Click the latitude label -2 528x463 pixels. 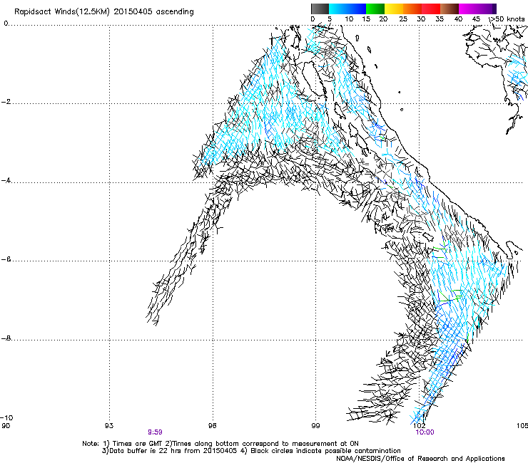[6, 102]
